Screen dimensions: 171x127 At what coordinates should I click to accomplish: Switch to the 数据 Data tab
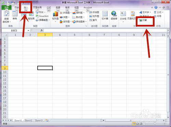58,7
